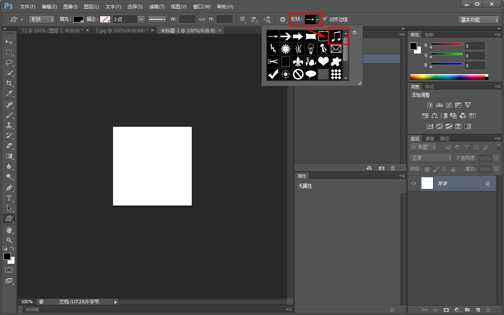Image resolution: width=504 pixels, height=315 pixels.
Task: Toggle link between width and height
Action: (202, 19)
